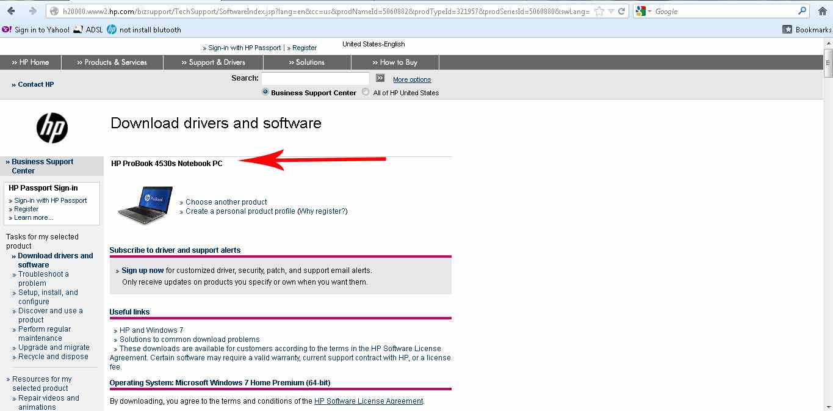The height and width of the screenshot is (411, 833).
Task: Open the Solutions menu tab
Action: 307,62
